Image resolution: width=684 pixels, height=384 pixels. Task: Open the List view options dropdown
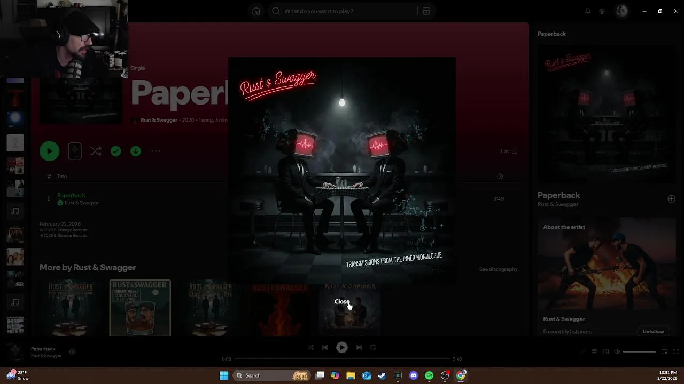tap(509, 151)
